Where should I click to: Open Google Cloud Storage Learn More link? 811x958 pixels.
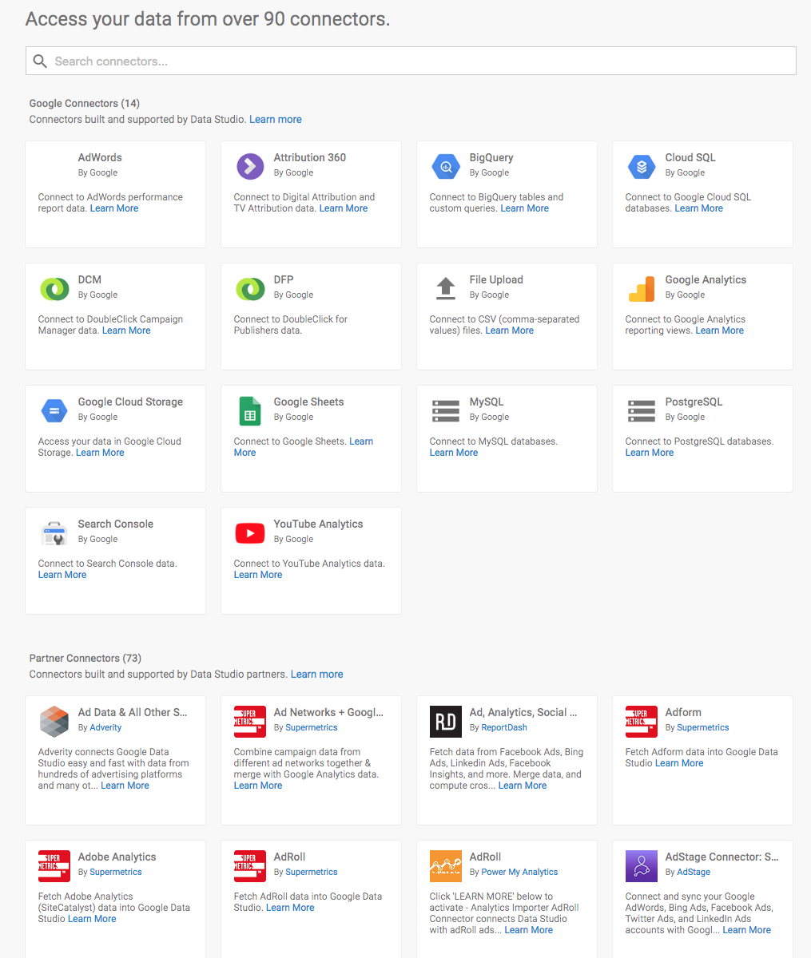coord(100,453)
